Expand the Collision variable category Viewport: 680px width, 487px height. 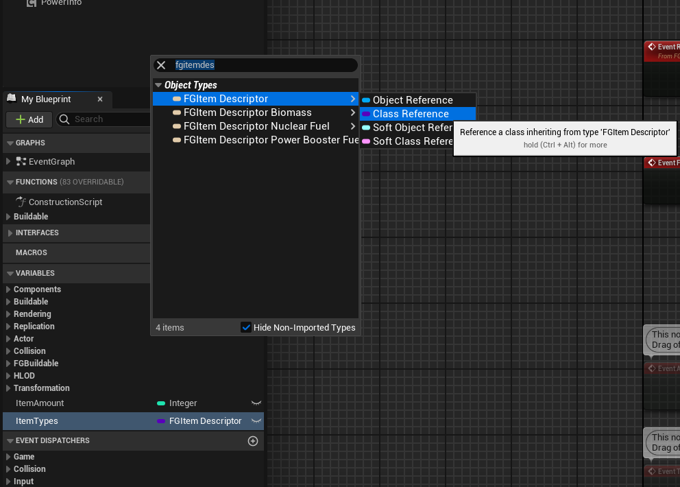8,351
